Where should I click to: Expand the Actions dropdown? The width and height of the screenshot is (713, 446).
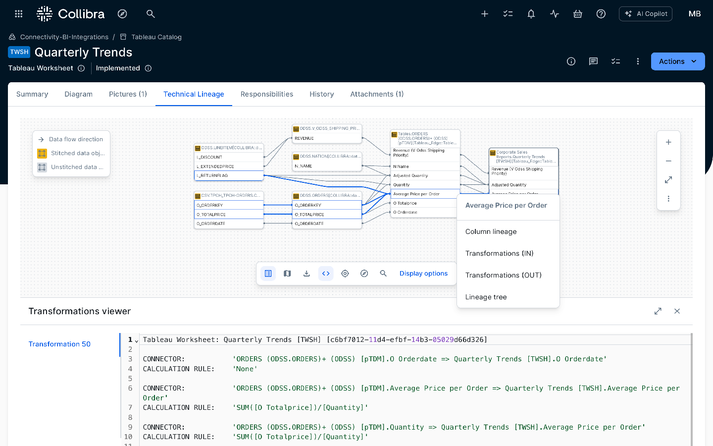point(677,61)
